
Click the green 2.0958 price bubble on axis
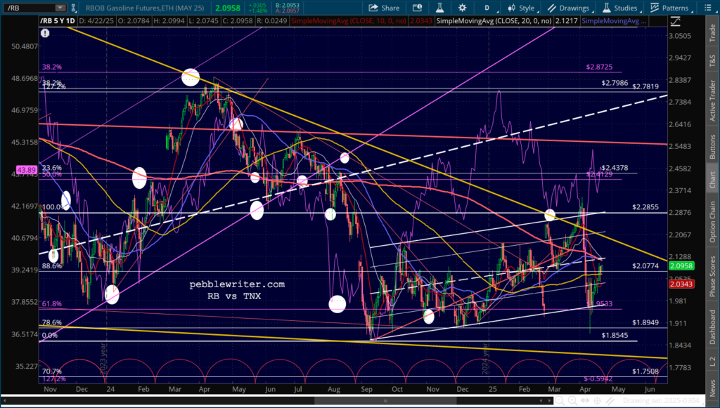(682, 266)
